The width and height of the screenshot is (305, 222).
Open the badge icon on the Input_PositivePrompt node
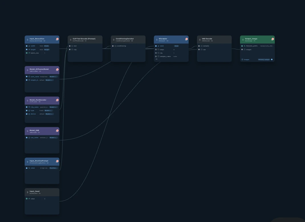click(x=57, y=161)
